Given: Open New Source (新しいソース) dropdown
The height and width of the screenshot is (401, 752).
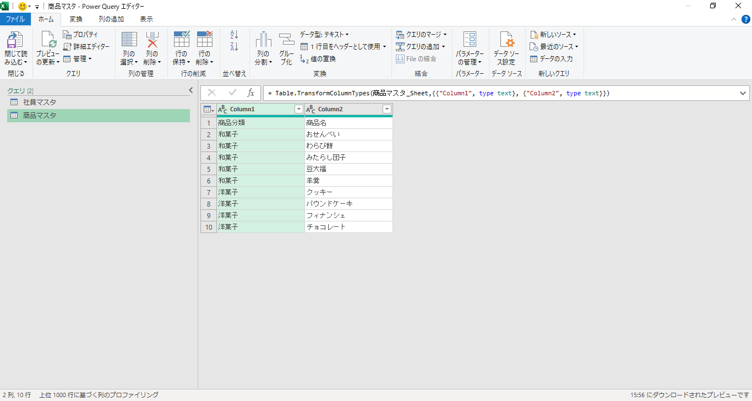Looking at the screenshot, I should [553, 35].
